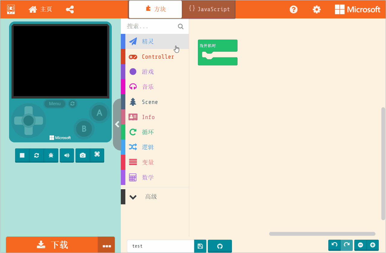386x253 pixels.
Task: Open more download options ellipsis
Action: [x=106, y=245]
